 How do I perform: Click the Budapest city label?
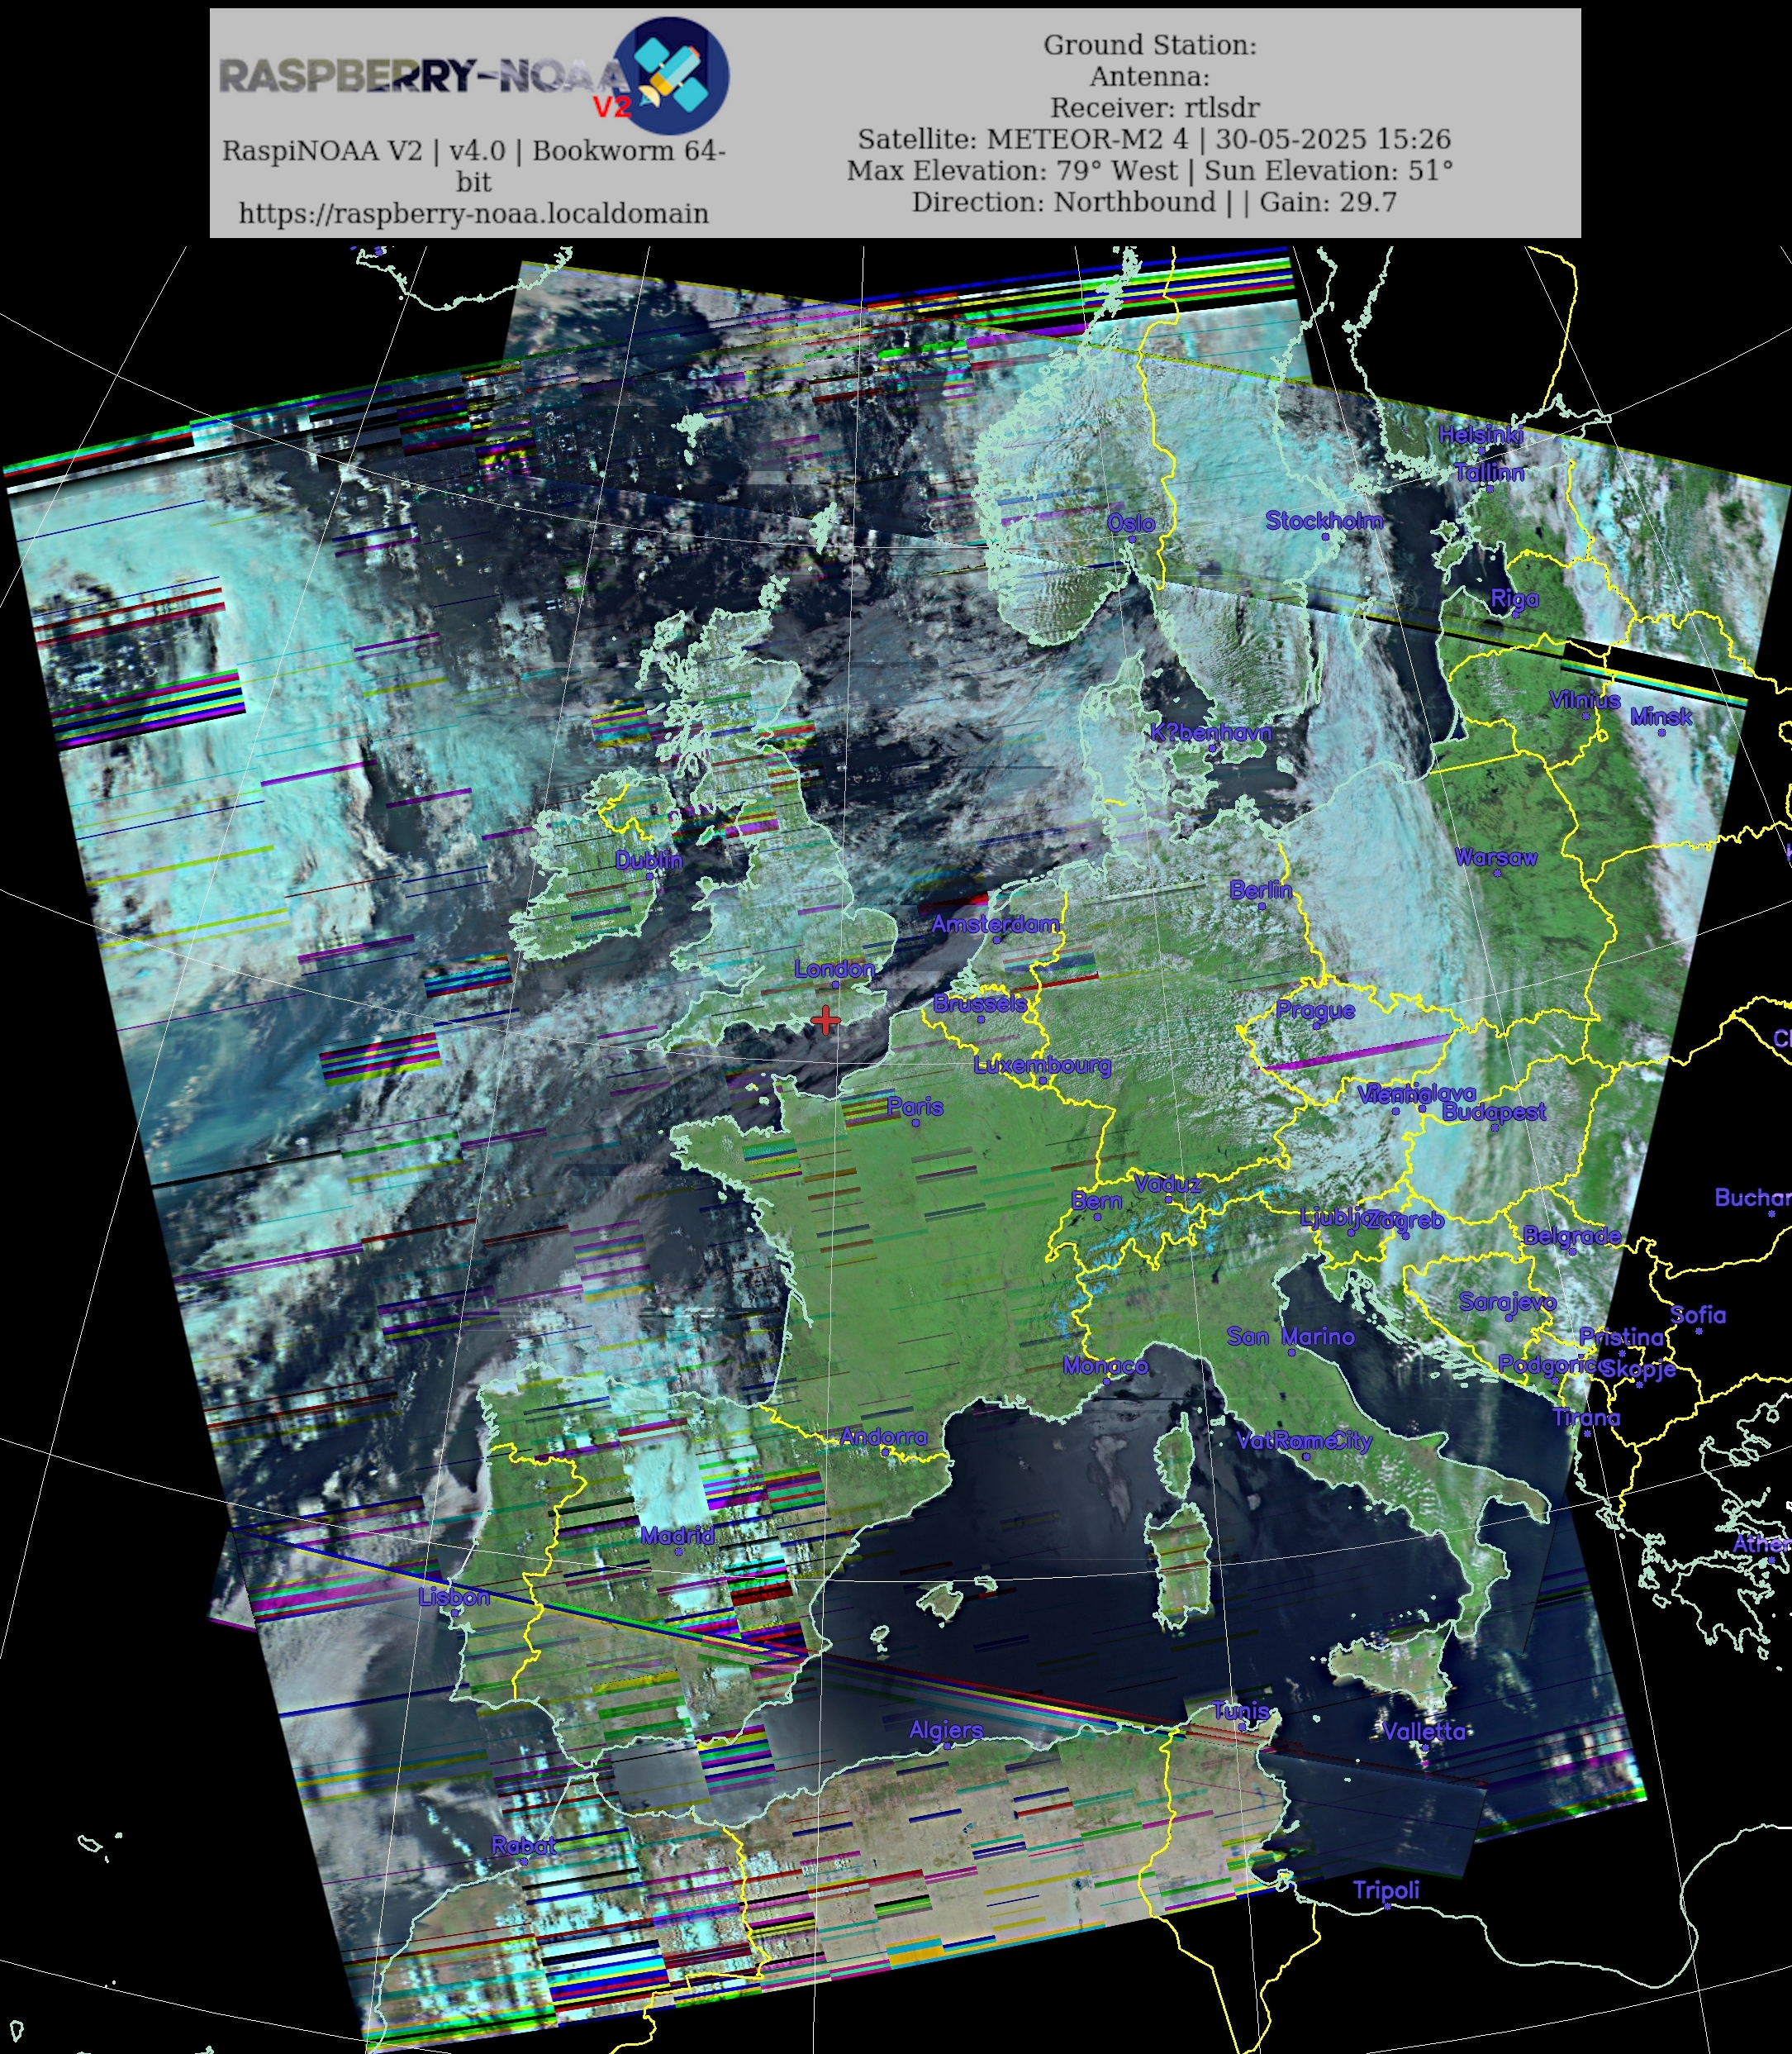point(1494,1112)
